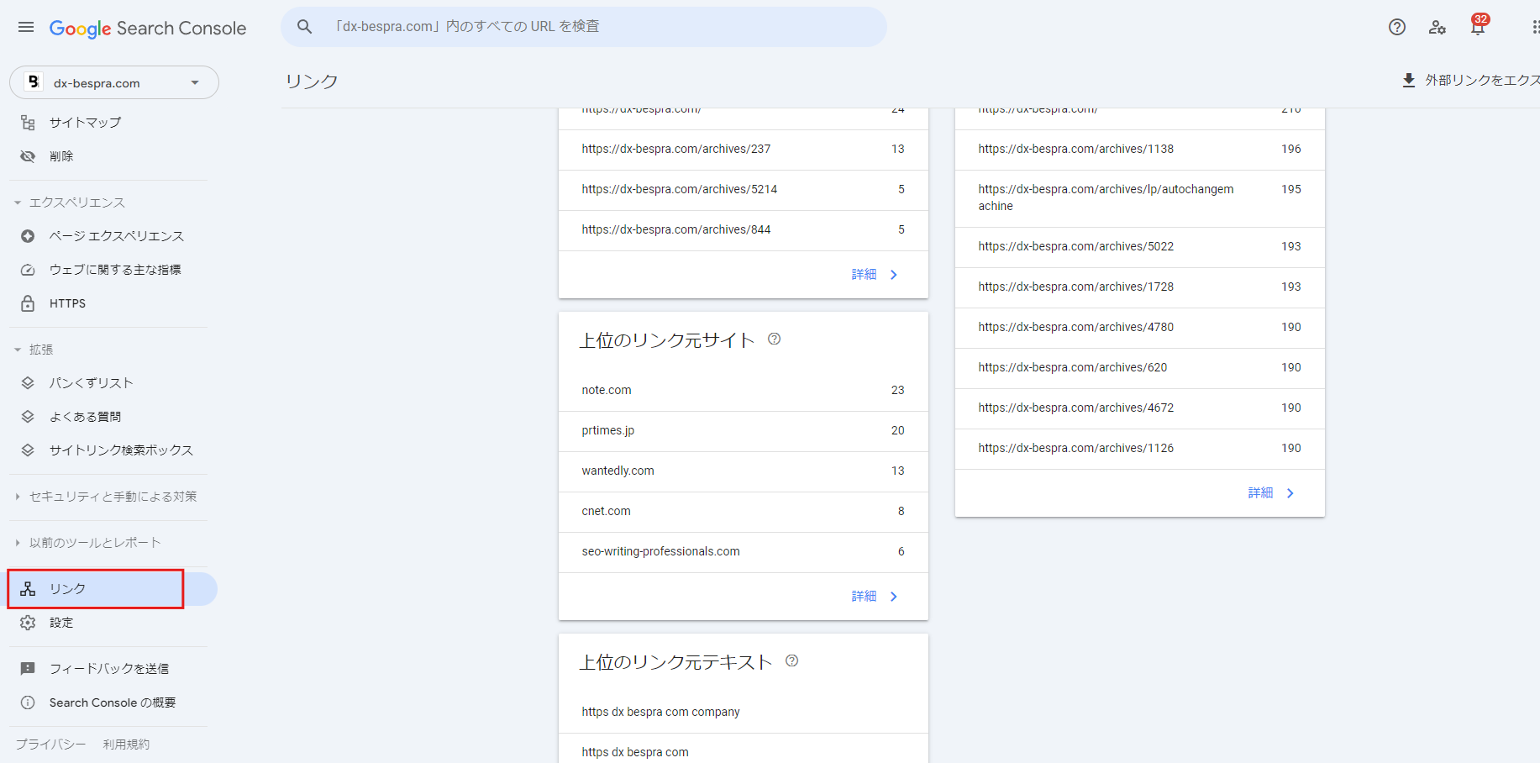This screenshot has height=763, width=1540.
Task: Expand the 以前のツールとレポート section
Action: [x=18, y=543]
